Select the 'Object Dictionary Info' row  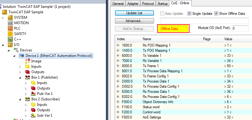point(183,102)
